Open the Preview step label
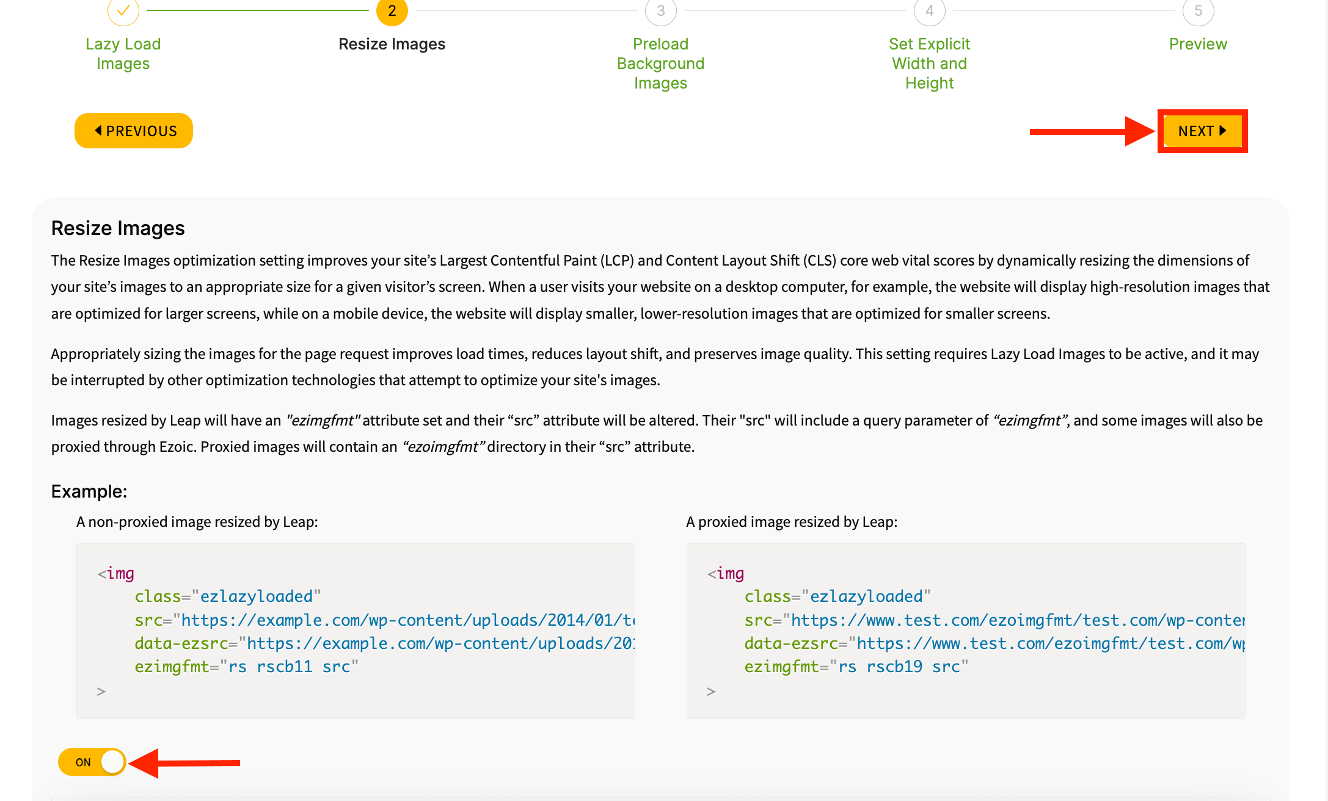 click(x=1198, y=44)
